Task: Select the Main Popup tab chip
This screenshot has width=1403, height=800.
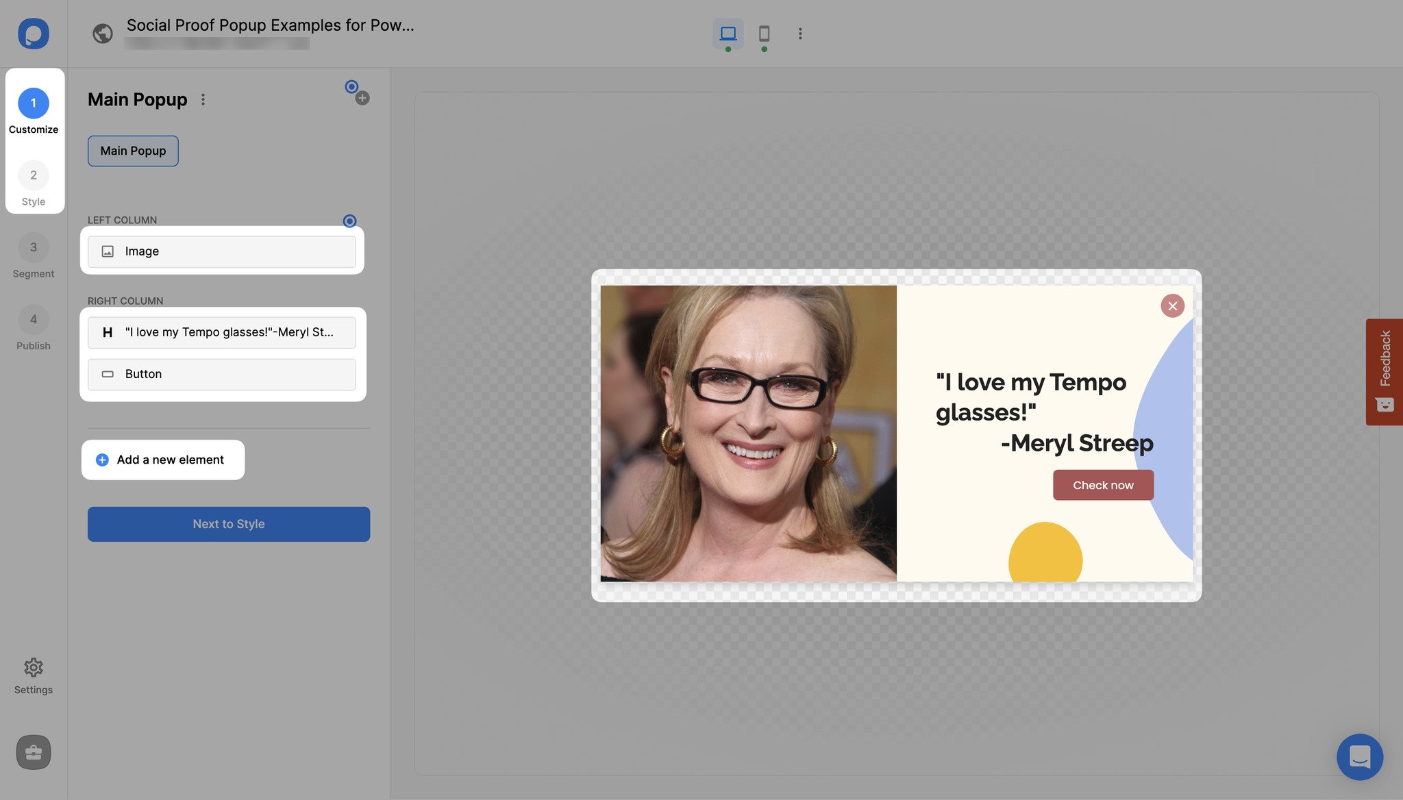Action: [x=133, y=151]
